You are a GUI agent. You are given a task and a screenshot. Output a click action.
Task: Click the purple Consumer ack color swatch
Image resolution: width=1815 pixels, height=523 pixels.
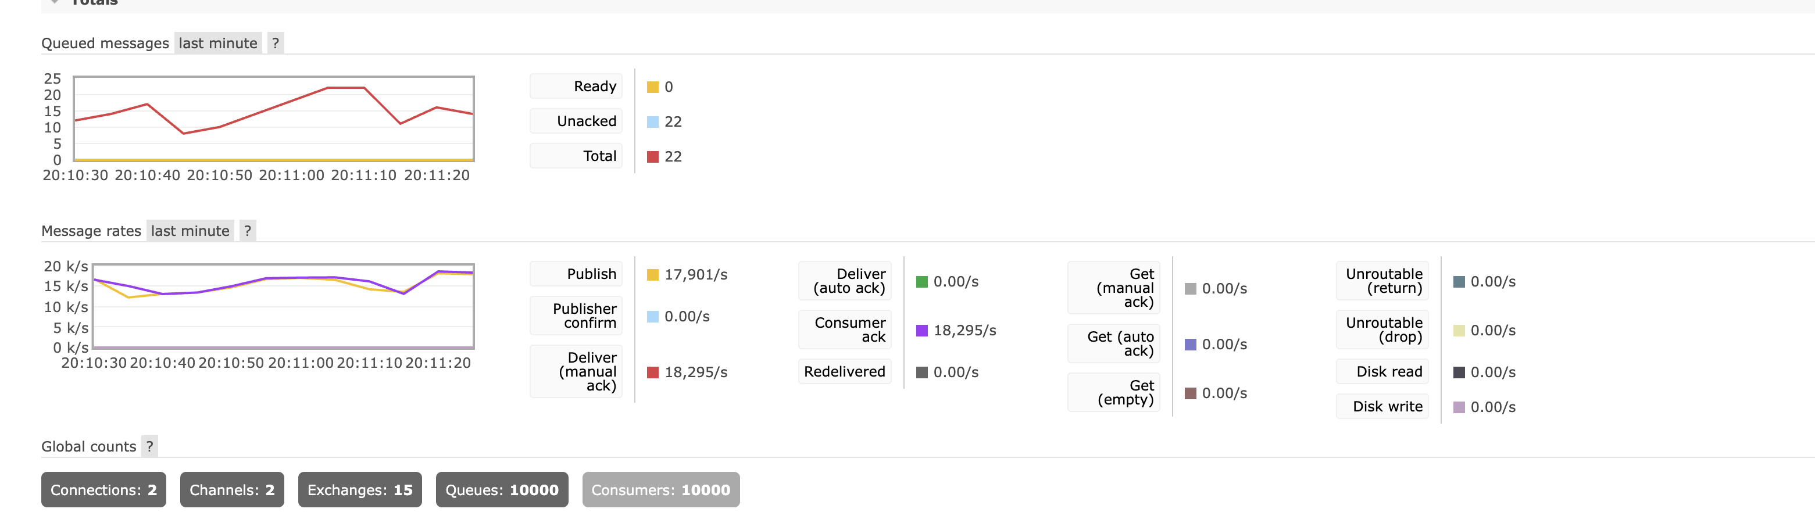[x=921, y=331]
